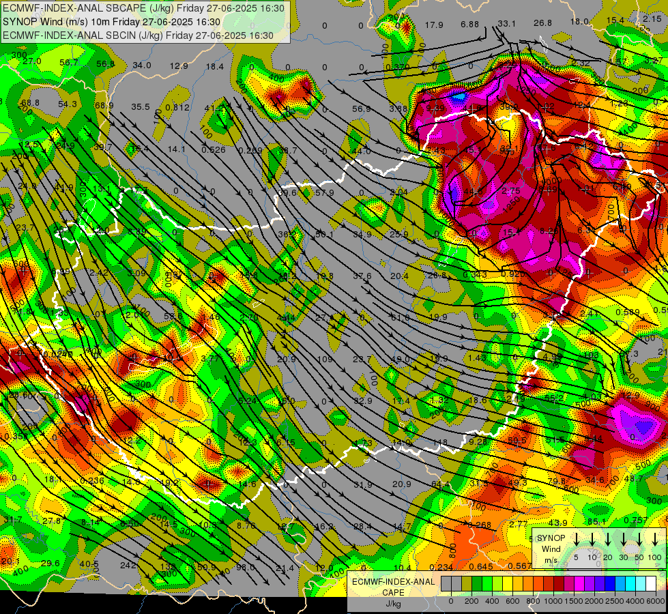Click the CIN value '0.234' near legend

[x=441, y=567]
